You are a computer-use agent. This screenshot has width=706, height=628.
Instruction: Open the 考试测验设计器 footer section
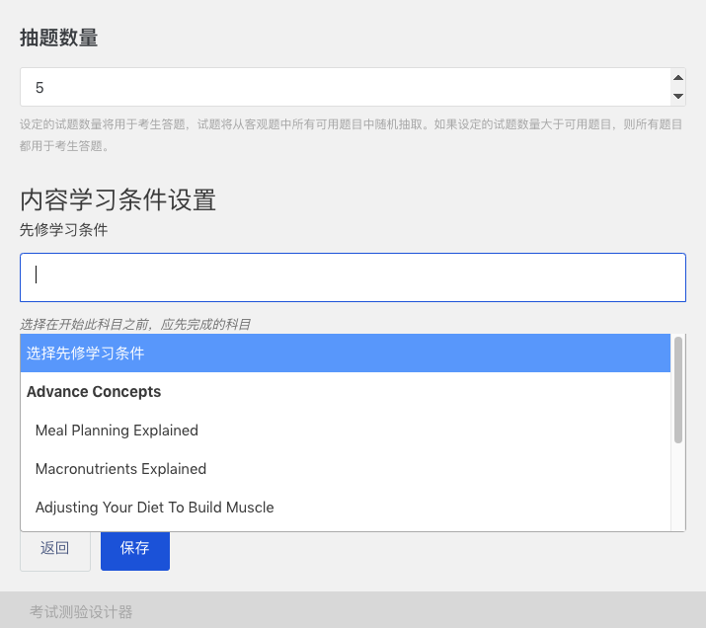click(x=81, y=612)
